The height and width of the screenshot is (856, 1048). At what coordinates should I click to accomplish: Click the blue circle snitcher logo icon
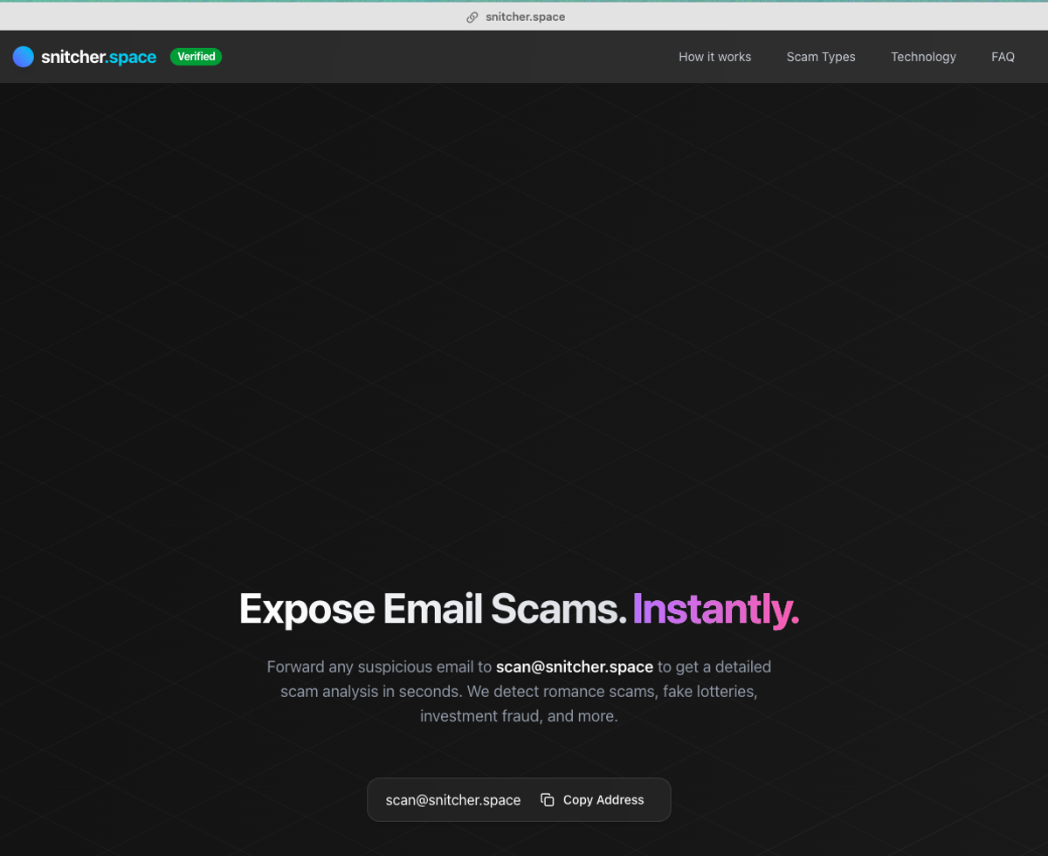pos(24,57)
